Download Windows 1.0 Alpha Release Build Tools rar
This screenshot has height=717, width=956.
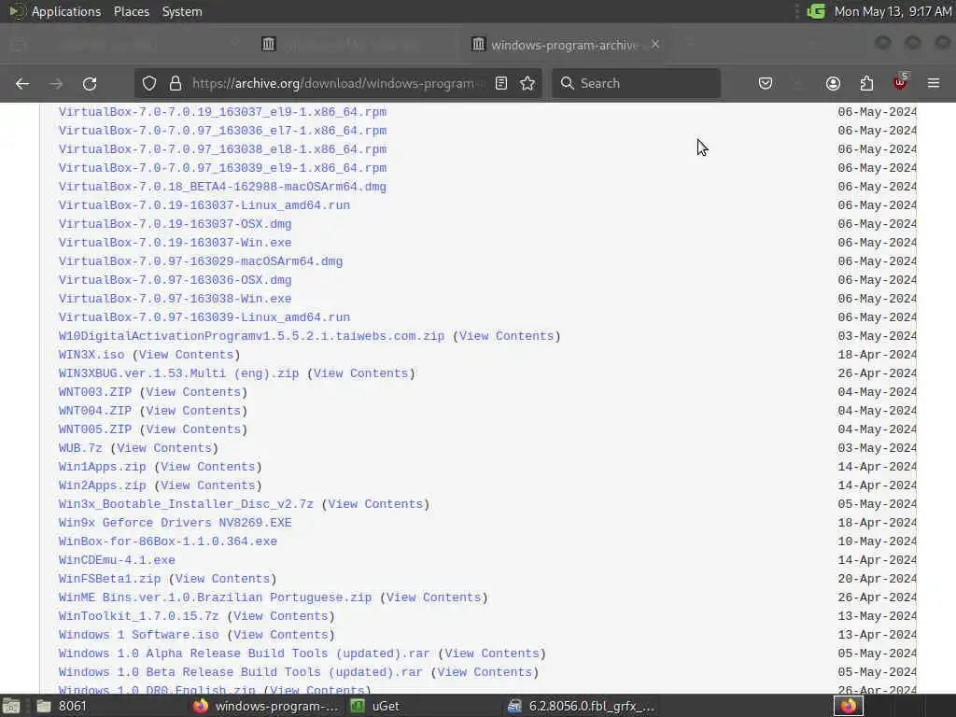(x=245, y=654)
